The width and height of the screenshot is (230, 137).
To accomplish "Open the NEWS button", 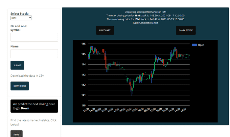I will 16,134.
